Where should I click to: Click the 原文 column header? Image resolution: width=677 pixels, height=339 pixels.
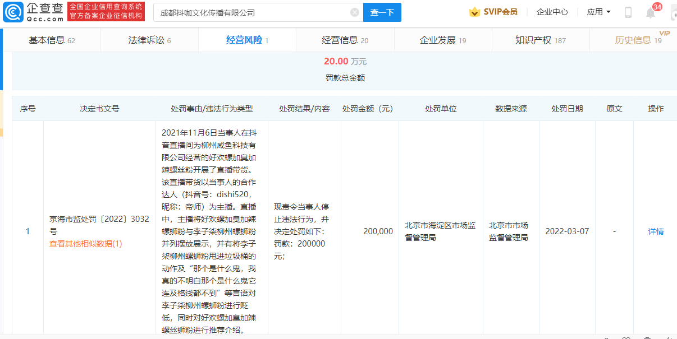614,109
